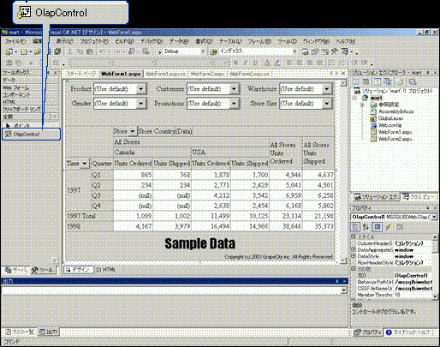Switch to the タスク一覧 tab
The width and height of the screenshot is (440, 347).
tap(20, 332)
